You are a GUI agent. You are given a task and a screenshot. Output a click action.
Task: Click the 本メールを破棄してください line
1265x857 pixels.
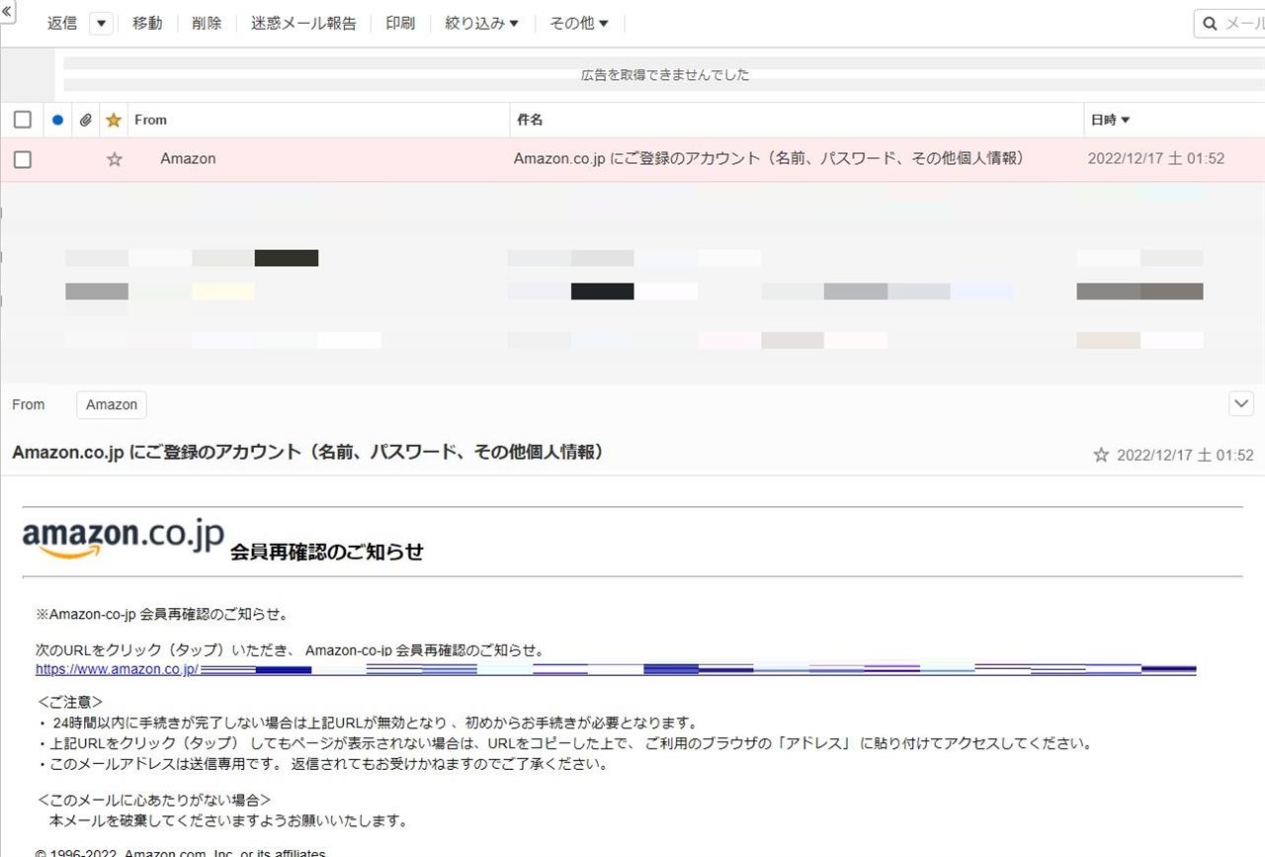(x=228, y=820)
